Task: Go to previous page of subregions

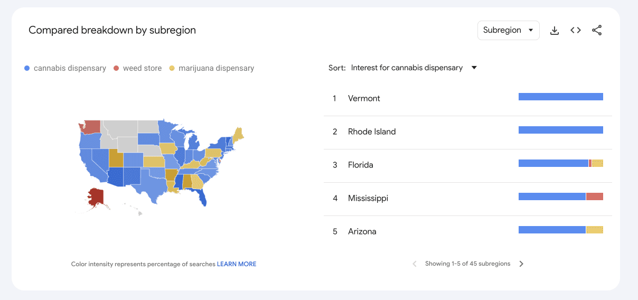Action: click(x=415, y=264)
